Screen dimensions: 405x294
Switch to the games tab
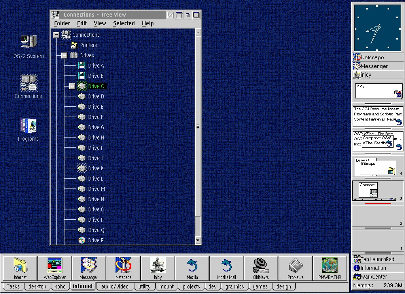[260, 286]
